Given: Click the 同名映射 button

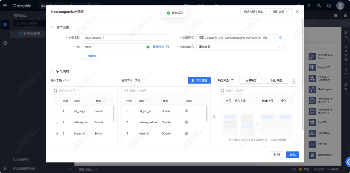Looking at the screenshot, I should point(251,80).
